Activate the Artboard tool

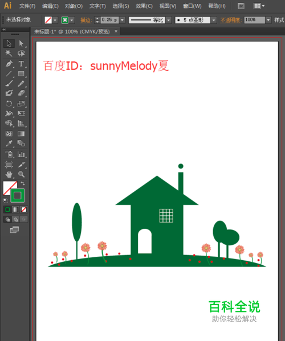(9, 165)
